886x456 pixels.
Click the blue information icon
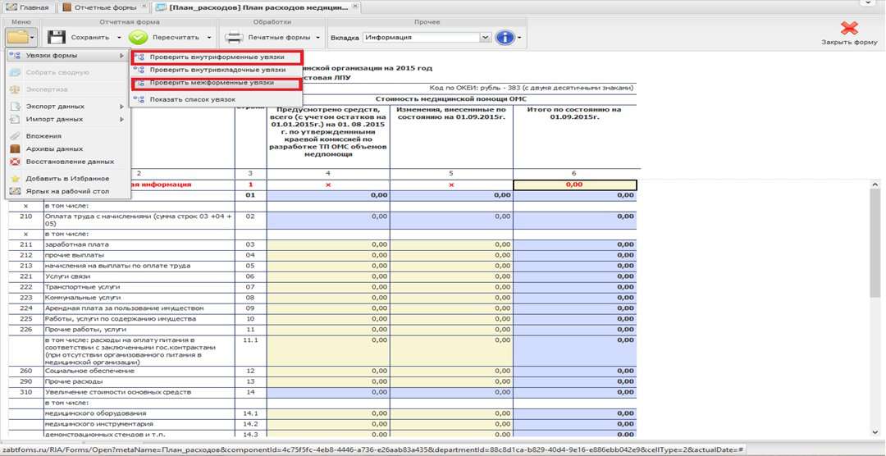(x=505, y=37)
